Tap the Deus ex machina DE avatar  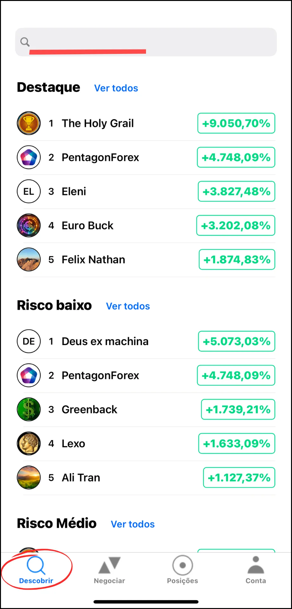[x=29, y=341]
